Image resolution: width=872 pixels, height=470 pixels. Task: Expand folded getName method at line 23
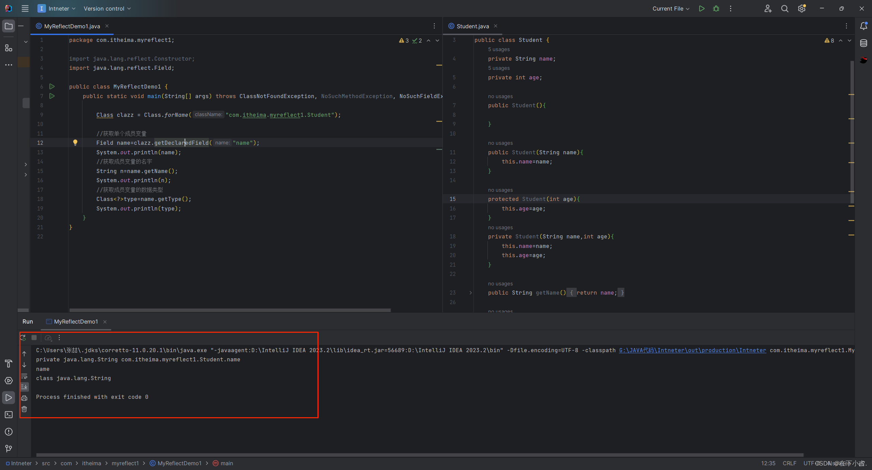[x=471, y=293]
